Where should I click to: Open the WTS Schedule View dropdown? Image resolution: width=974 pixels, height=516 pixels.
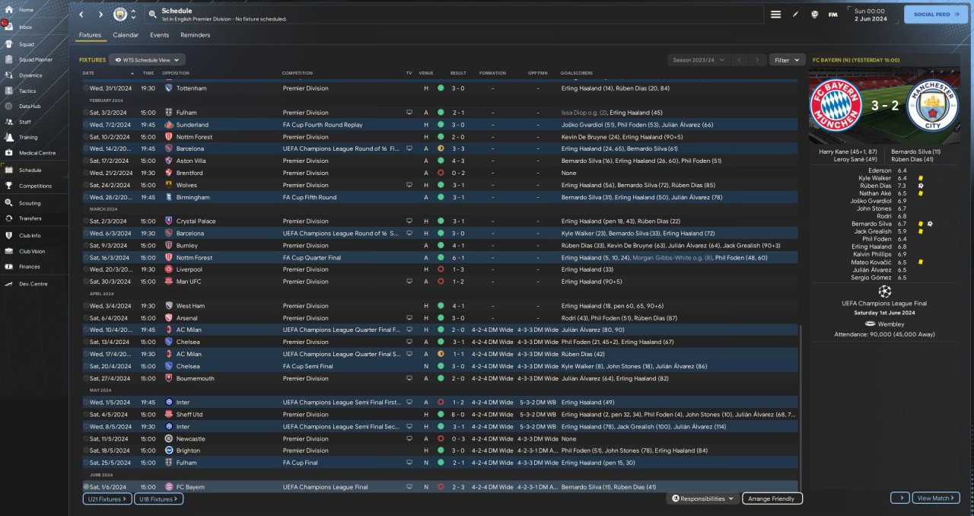pos(147,59)
